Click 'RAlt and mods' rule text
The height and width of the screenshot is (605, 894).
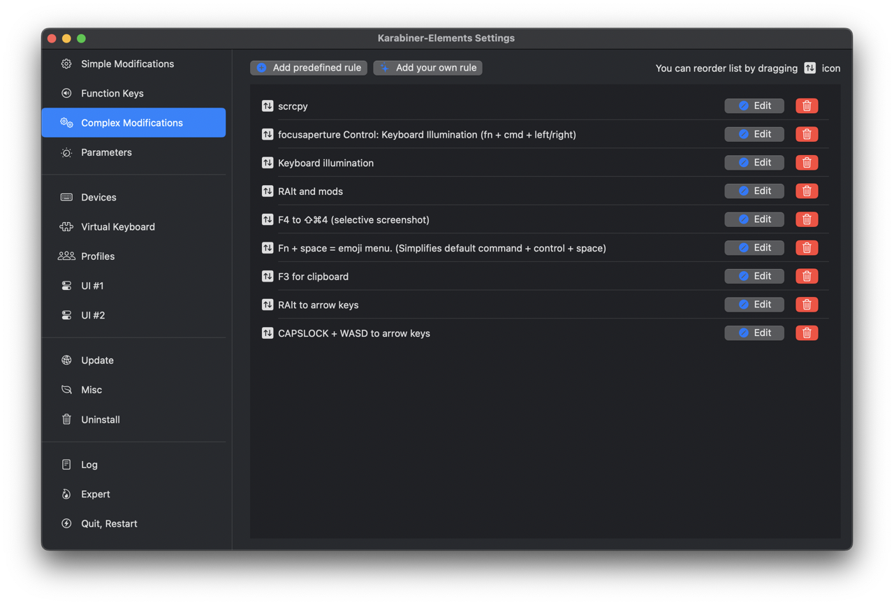coord(310,191)
